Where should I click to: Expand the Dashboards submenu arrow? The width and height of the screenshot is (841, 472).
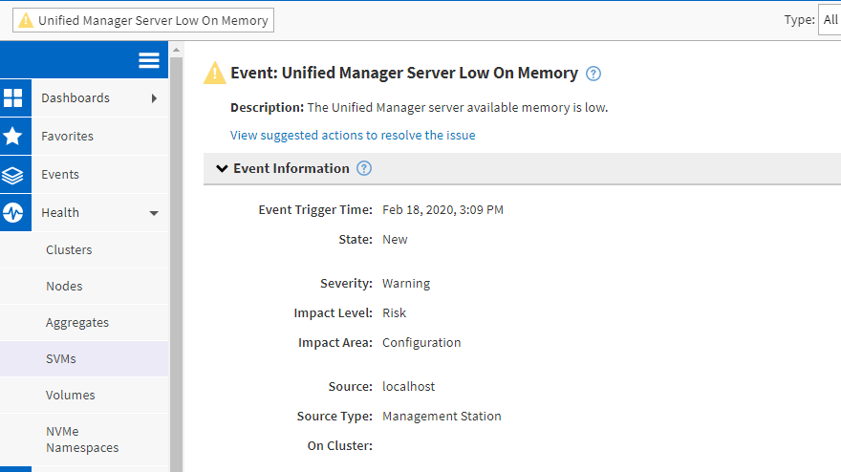[155, 98]
